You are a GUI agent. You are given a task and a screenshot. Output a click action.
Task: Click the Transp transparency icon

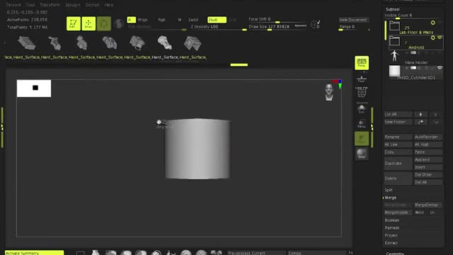coord(362,123)
